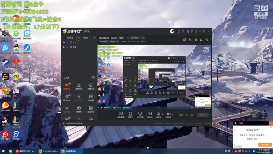Mute the 麦克风 microphone
The width and height of the screenshot is (273, 154).
tap(159, 115)
